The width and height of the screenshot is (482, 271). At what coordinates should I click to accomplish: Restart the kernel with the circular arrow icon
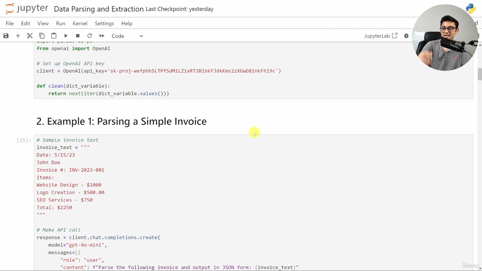coord(90,36)
